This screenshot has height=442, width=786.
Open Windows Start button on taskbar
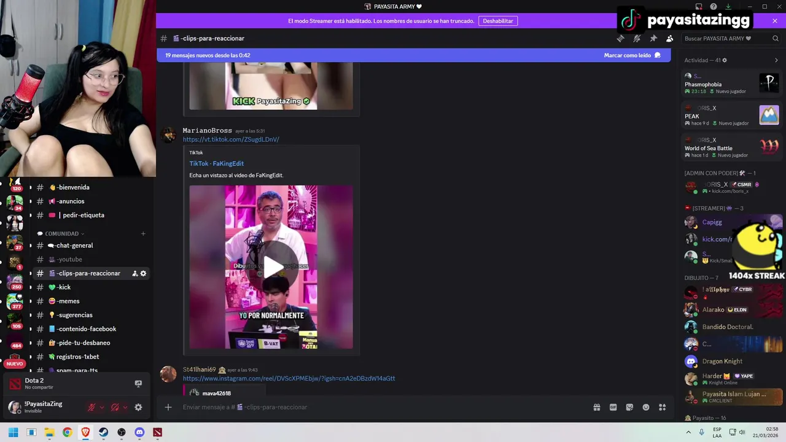13,432
